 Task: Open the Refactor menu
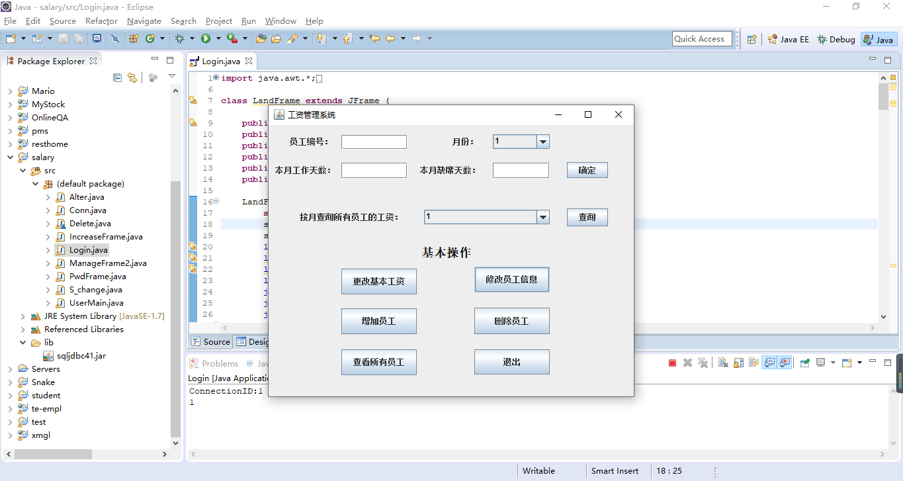click(x=101, y=21)
